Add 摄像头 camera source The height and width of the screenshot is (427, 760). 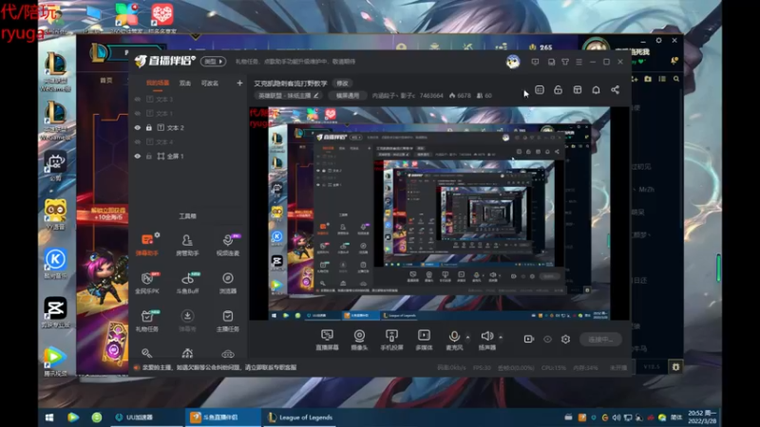click(x=359, y=340)
